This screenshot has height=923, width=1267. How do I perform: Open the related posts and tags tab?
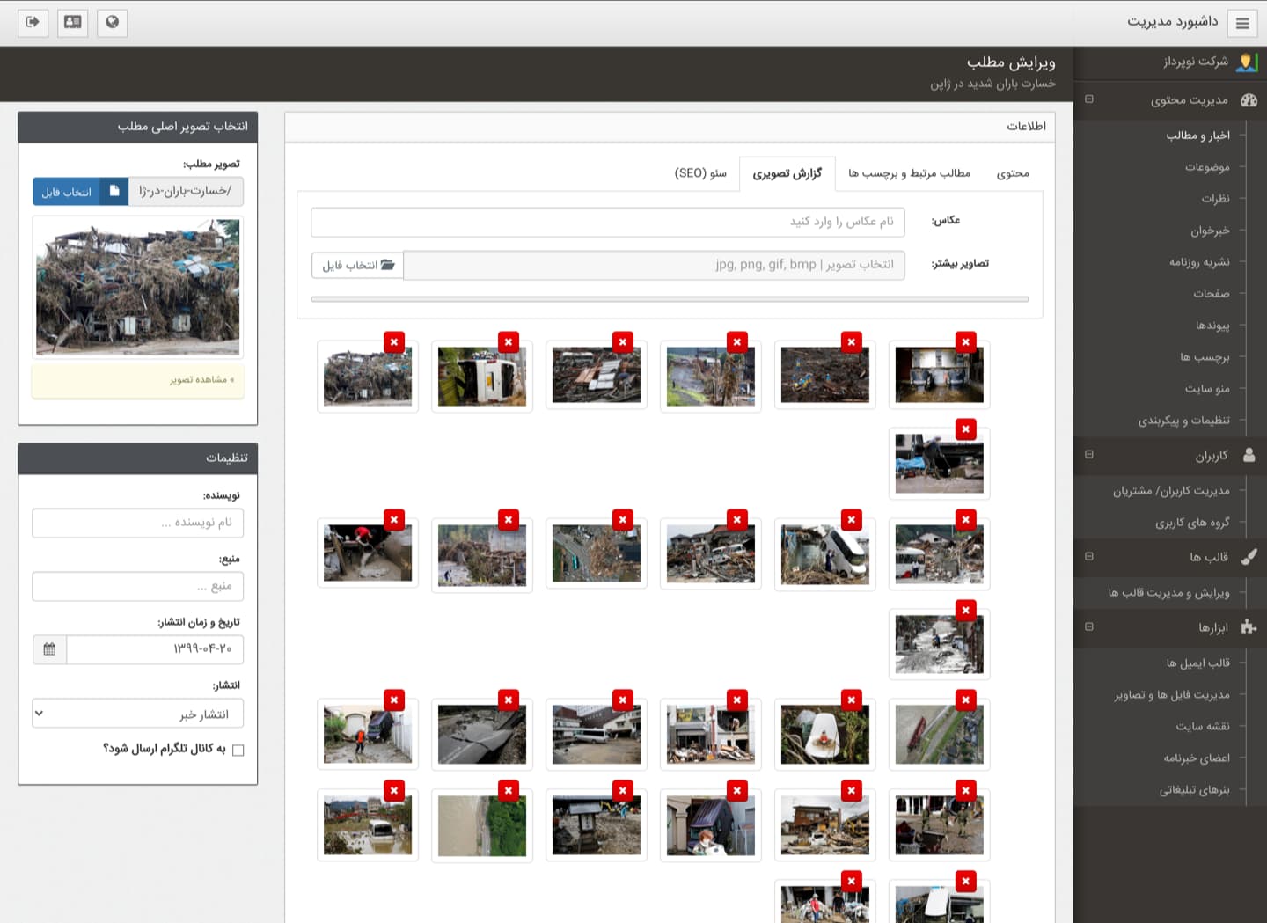tap(909, 173)
